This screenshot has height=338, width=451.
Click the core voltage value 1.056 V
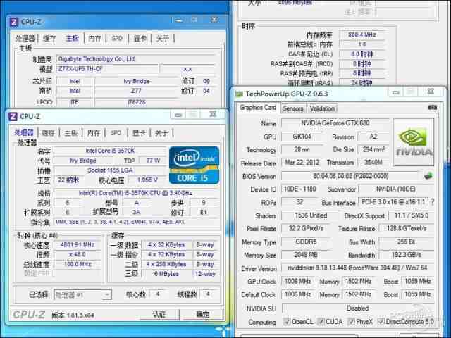tap(147, 180)
